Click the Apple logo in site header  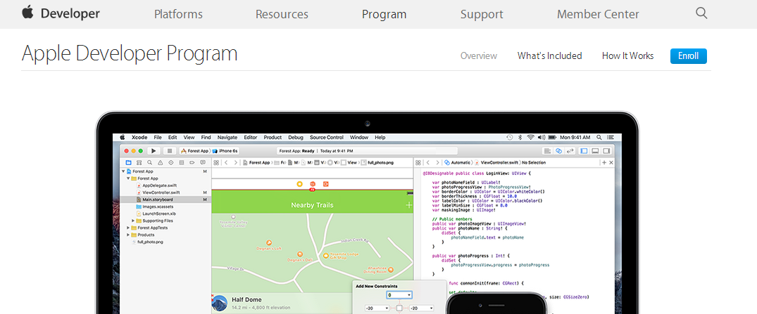28,13
